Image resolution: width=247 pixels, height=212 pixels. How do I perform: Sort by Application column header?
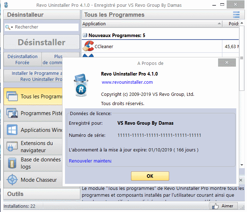click(x=152, y=24)
